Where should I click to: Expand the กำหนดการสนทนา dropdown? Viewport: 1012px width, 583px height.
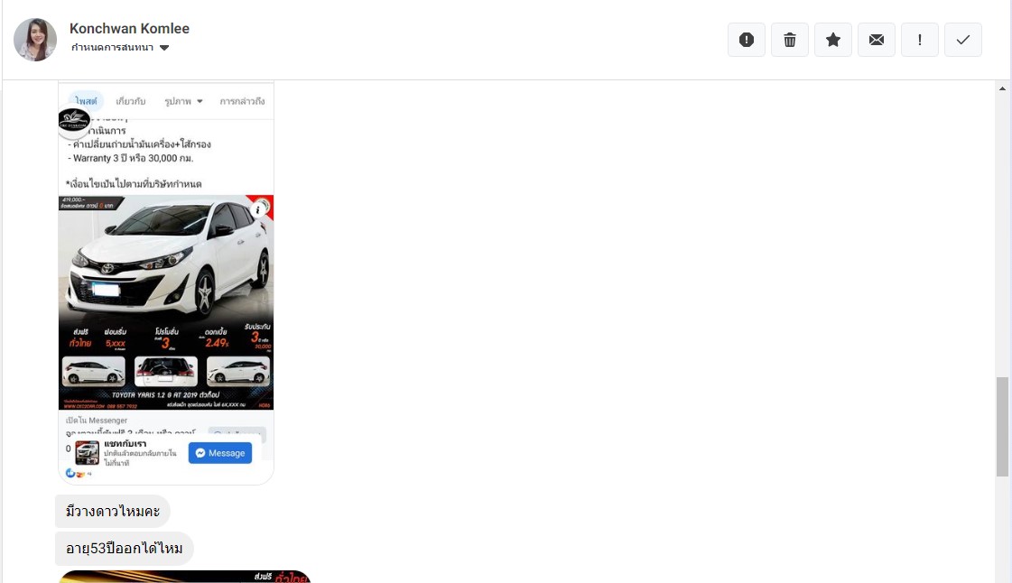coord(120,48)
